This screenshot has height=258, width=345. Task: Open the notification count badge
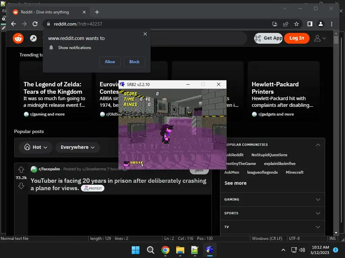(336, 250)
